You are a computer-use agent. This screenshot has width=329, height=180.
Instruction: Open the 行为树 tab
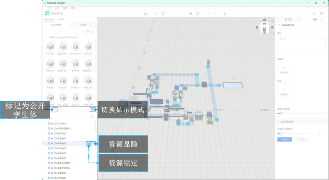[289, 20]
